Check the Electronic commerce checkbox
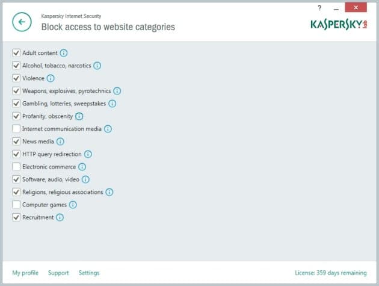Viewport: 379px width, 286px height. pyautogui.click(x=16, y=166)
